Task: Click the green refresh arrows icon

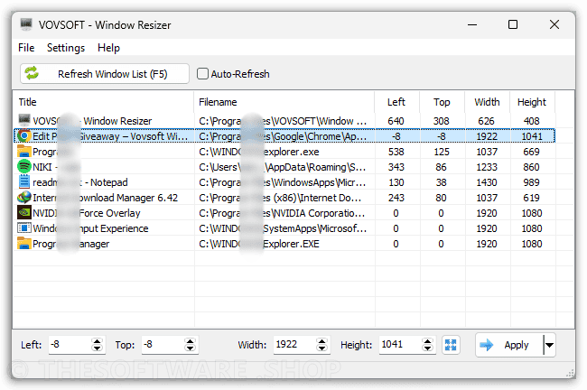Action: [32, 73]
